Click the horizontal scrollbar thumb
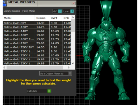The height and width of the screenshot is (105, 140). [x=35, y=67]
